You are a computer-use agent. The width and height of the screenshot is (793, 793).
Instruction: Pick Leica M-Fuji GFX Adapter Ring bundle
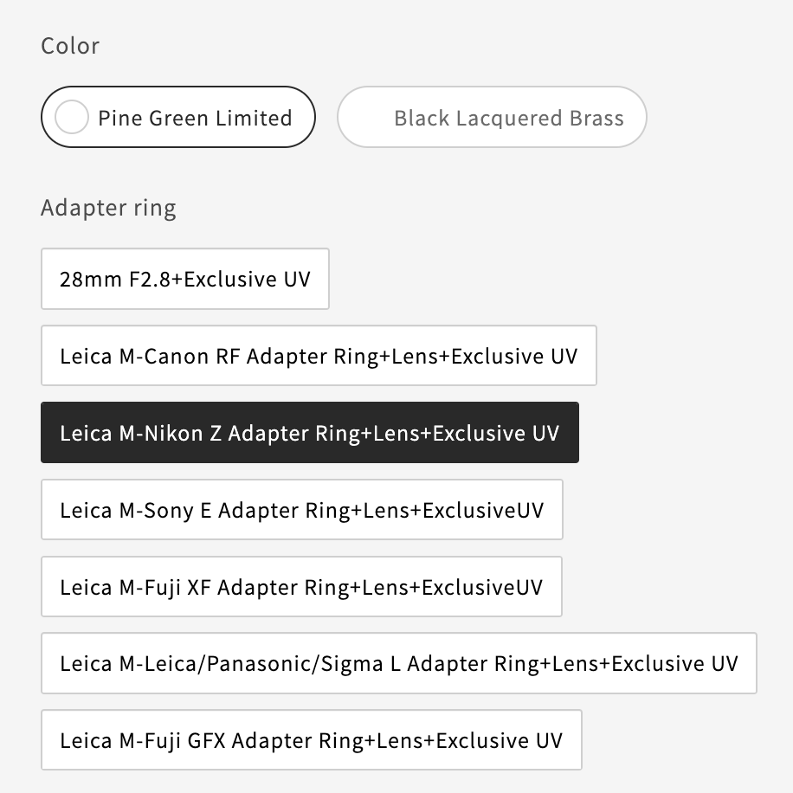coord(312,740)
